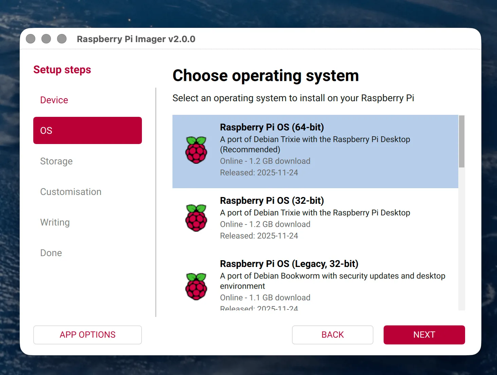The height and width of the screenshot is (375, 497).
Task: Click the 'Raspberry Pi Imager v2.0.0' window title
Action: (136, 39)
